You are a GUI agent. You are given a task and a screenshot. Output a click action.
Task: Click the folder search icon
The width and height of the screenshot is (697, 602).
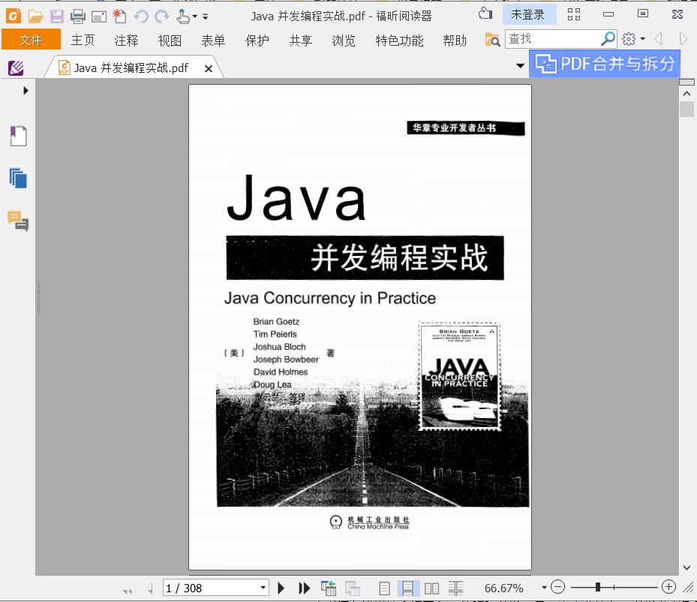click(x=492, y=40)
